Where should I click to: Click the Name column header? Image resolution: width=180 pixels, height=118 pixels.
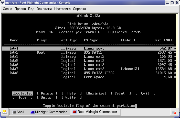(14, 40)
